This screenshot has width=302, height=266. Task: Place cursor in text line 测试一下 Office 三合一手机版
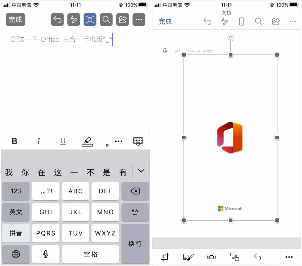point(62,39)
